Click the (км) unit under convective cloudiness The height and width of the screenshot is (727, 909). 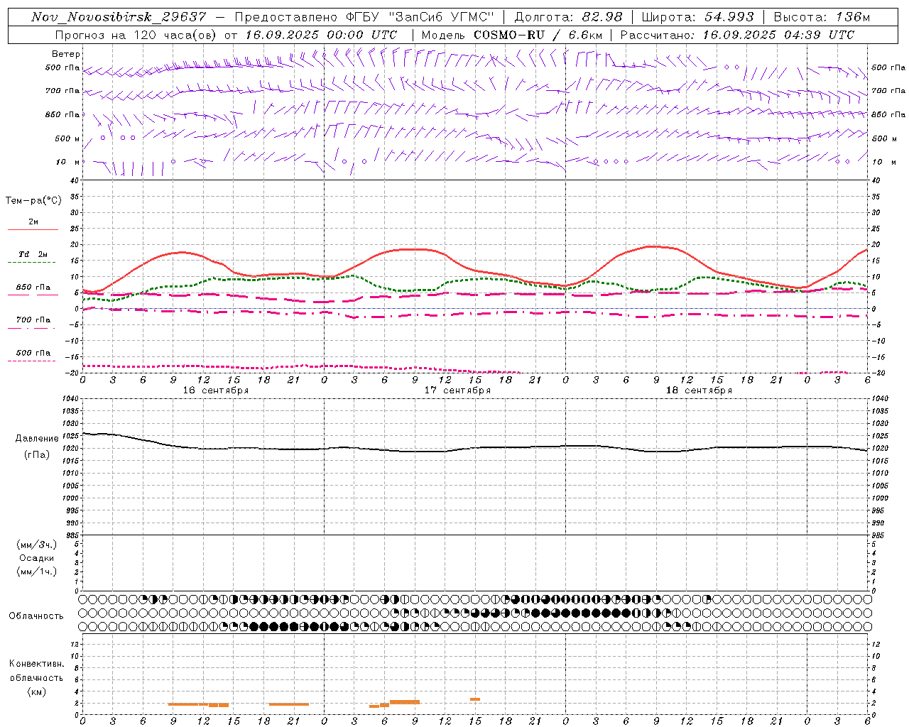pos(36,692)
